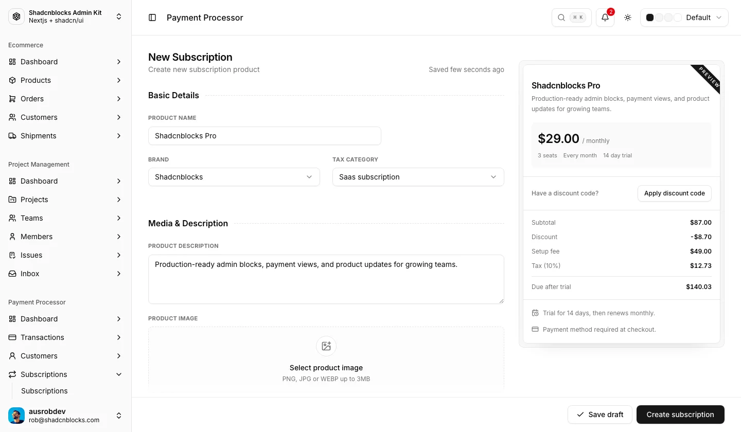The image size is (741, 432).
Task: Click the Issues clipboard icon
Action: [x=12, y=255]
